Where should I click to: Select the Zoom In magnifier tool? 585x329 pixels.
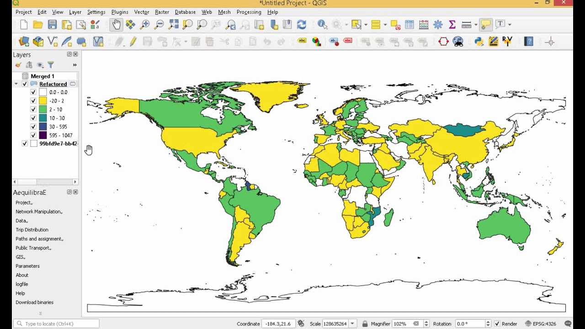[145, 25]
